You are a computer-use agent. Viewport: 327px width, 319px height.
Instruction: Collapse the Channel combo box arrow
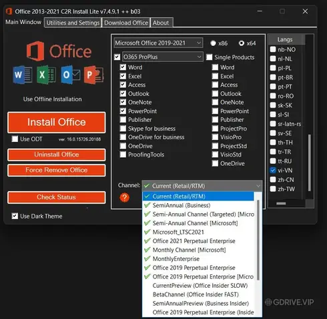(x=258, y=186)
